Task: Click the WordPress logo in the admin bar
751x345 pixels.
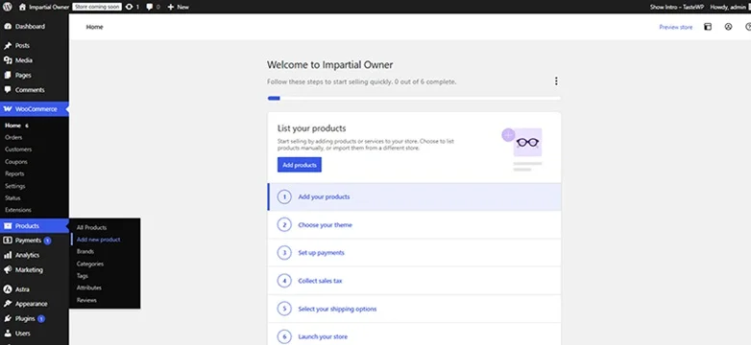Action: pos(7,7)
